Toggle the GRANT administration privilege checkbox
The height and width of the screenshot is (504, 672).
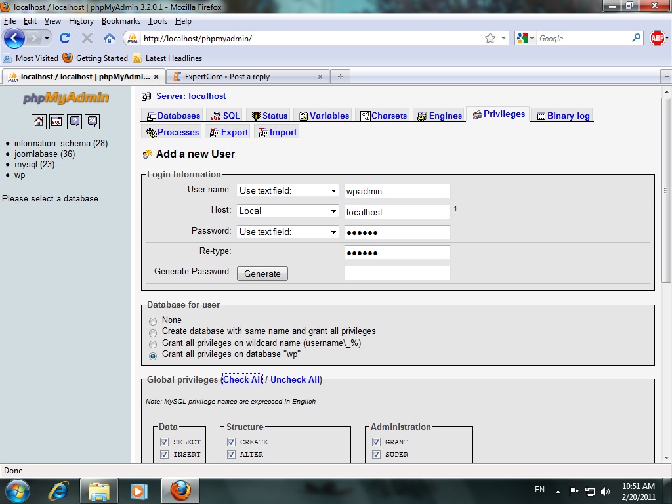(x=377, y=442)
